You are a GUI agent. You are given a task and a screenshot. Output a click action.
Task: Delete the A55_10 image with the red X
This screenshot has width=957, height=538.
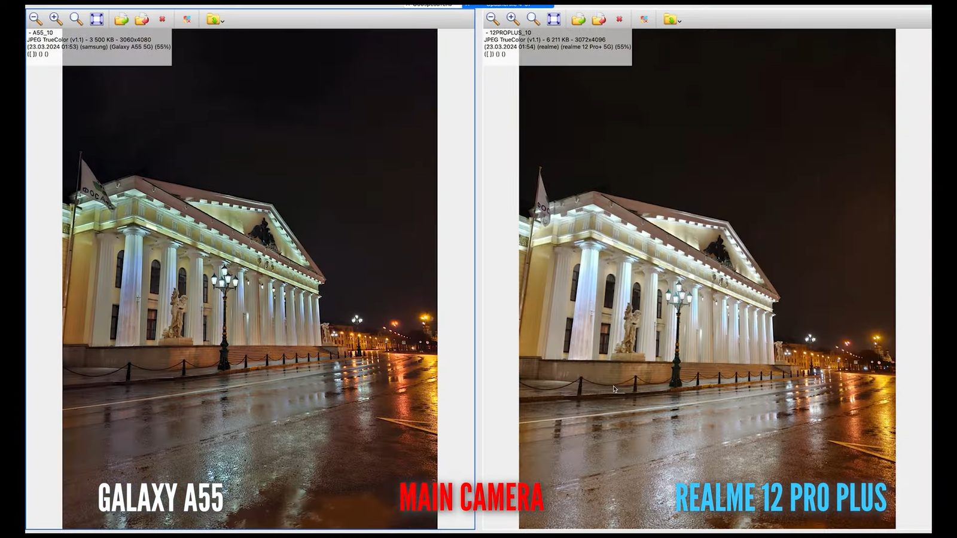coord(162,19)
